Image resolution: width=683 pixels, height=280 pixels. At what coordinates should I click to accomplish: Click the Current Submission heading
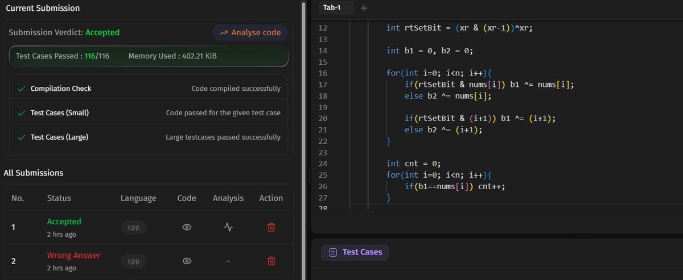coord(43,8)
